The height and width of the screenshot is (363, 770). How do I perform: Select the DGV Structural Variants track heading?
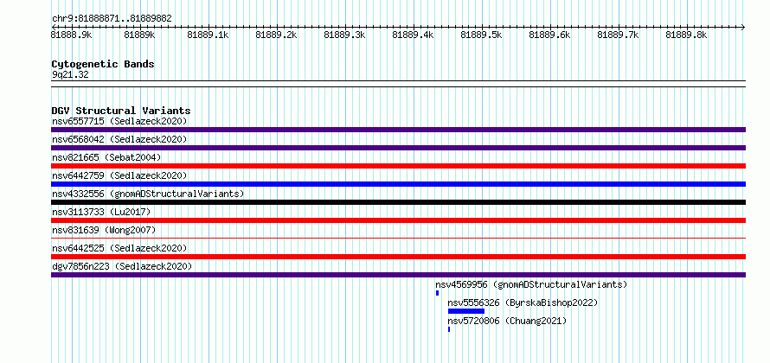(121, 111)
